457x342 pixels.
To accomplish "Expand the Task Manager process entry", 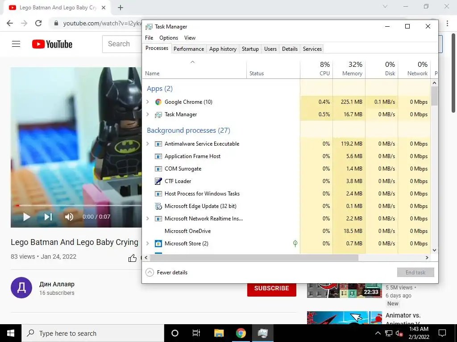I will point(148,114).
